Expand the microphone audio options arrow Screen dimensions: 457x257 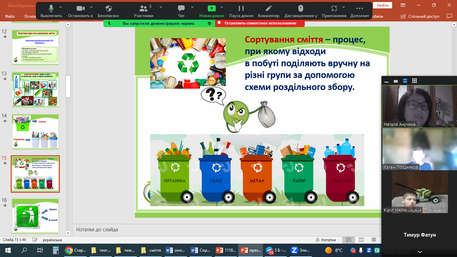pyautogui.click(x=61, y=7)
